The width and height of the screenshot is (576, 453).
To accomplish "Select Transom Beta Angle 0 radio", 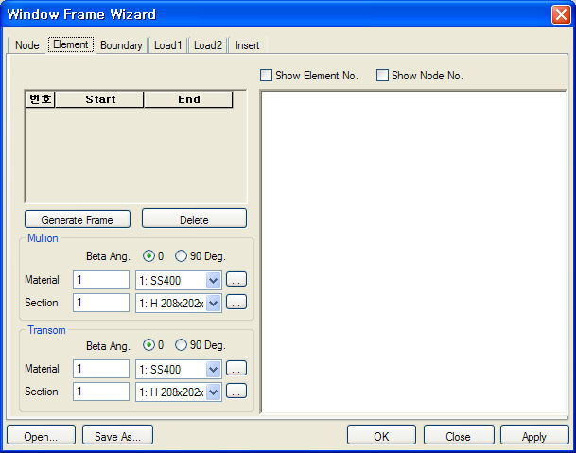I will point(148,345).
